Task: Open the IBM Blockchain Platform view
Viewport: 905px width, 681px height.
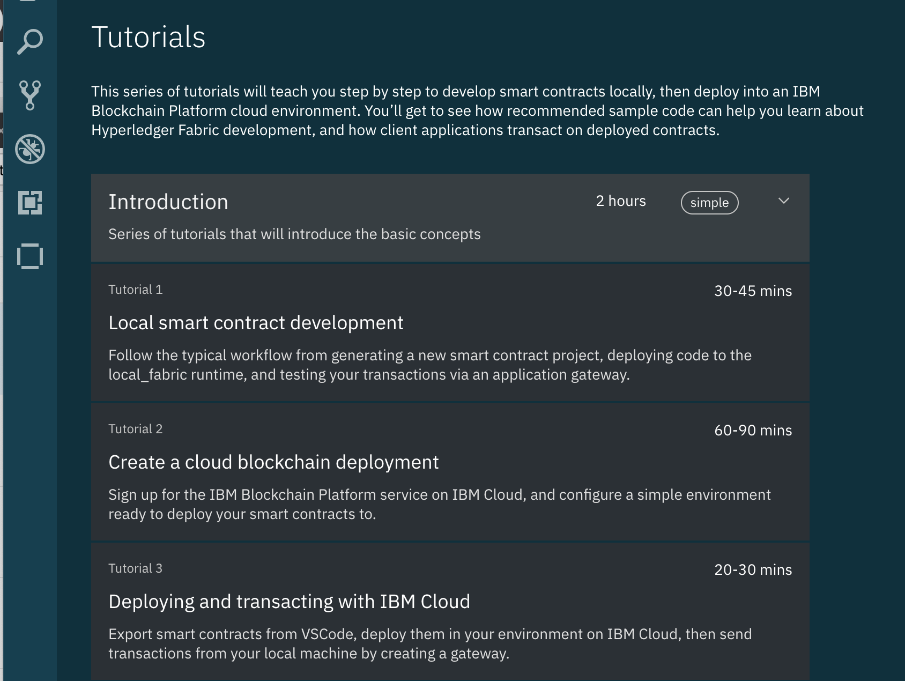Action: point(30,256)
